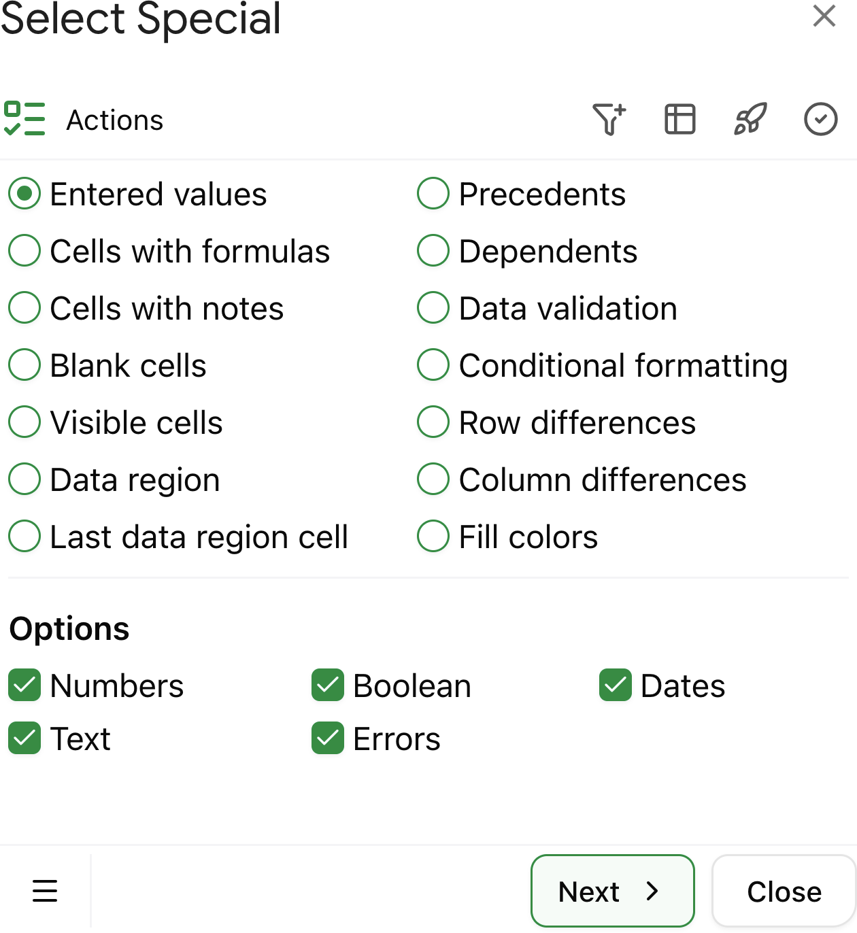This screenshot has height=933, width=857.
Task: Select the Entered values option
Action: pyautogui.click(x=24, y=193)
